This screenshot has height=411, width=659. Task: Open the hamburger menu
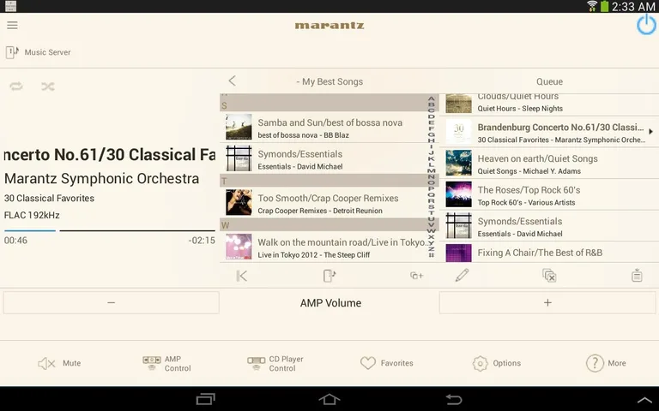[12, 25]
